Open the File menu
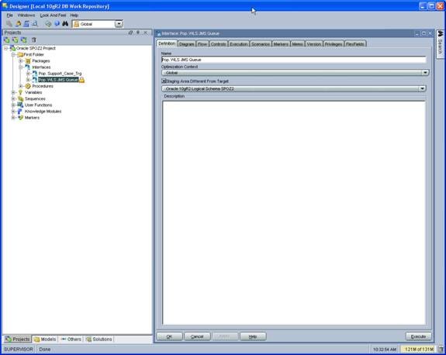 pyautogui.click(x=9, y=15)
